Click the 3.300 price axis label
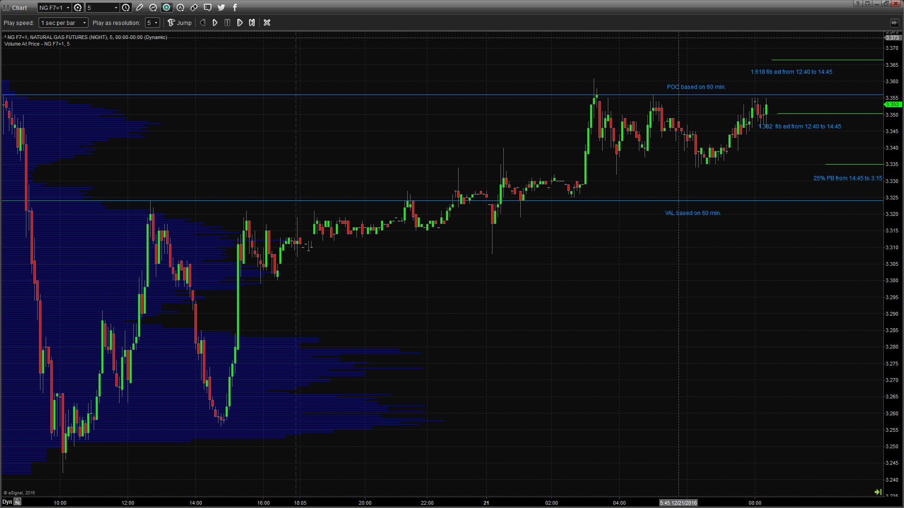 pyautogui.click(x=892, y=281)
